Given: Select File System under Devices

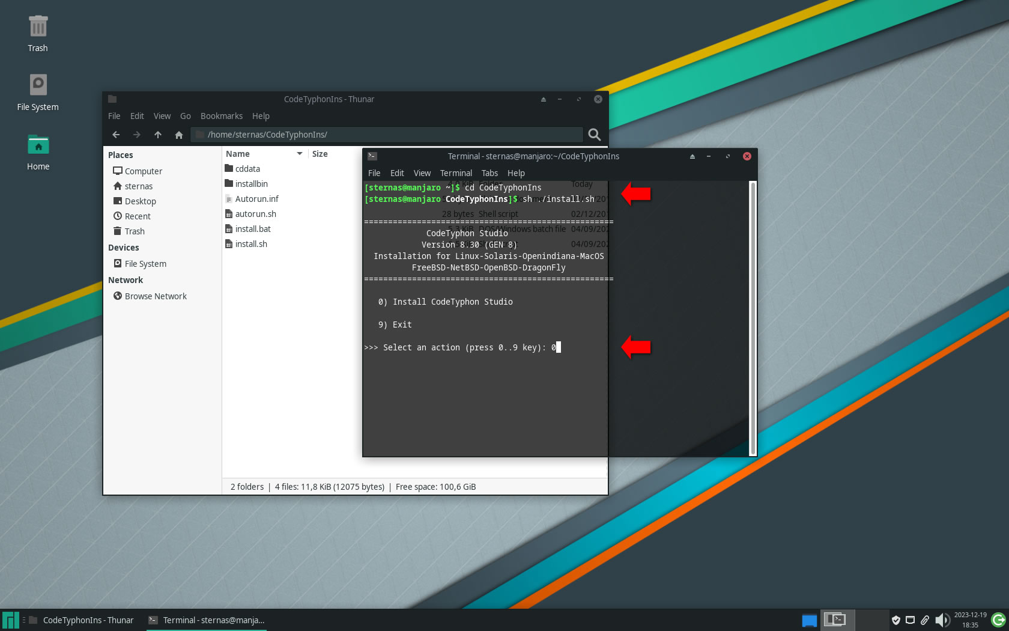Looking at the screenshot, I should (x=140, y=264).
